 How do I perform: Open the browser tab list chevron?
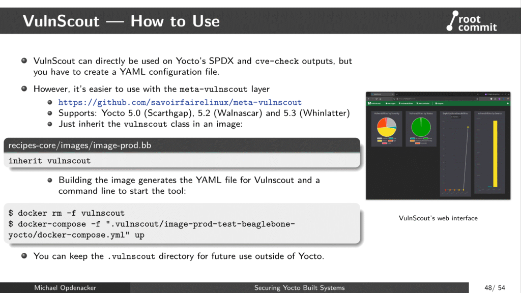pyautogui.click(x=478, y=94)
